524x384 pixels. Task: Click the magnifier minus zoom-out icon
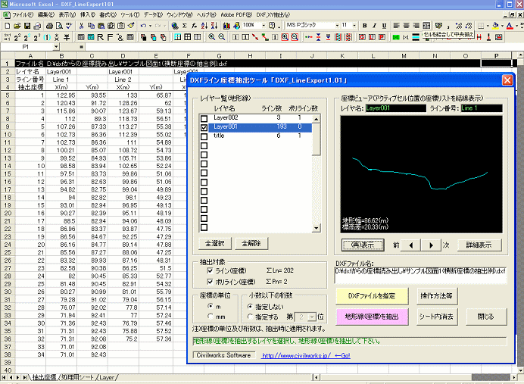[x=222, y=37]
